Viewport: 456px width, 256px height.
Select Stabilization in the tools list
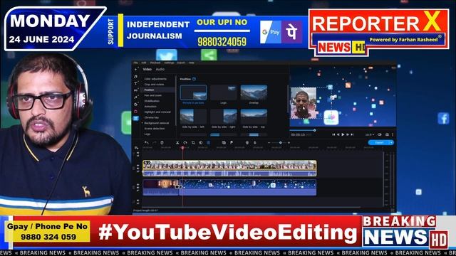click(x=152, y=101)
